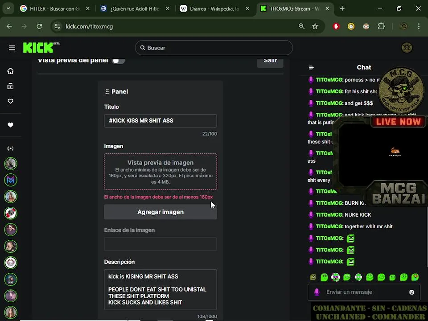The height and width of the screenshot is (321, 428).
Task: Switch to the '¿Quién fue' tab
Action: tap(135, 9)
